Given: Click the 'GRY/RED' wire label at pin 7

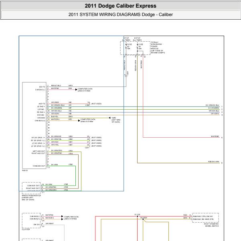Looking at the screenshot, I should (x=55, y=102).
